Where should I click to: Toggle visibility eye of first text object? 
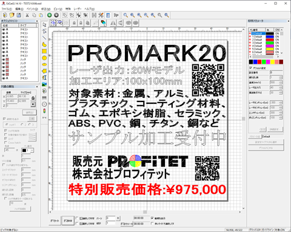[x=3, y=30]
